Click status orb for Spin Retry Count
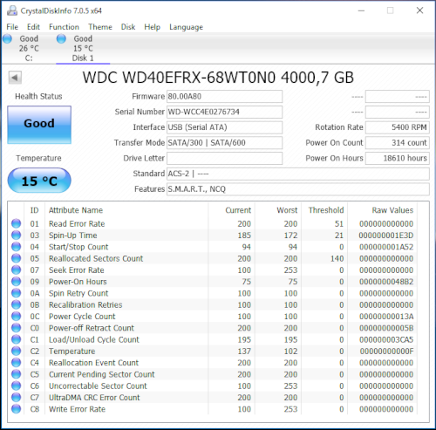 17,293
